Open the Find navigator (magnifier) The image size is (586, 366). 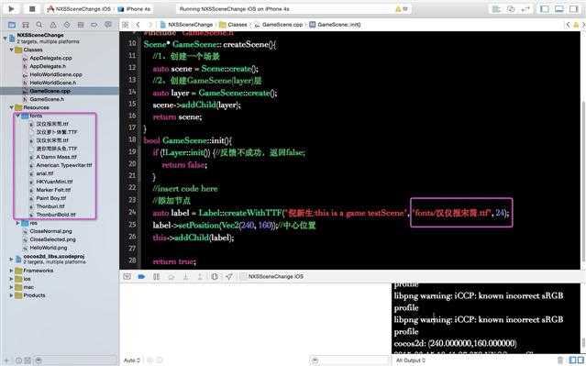39,25
